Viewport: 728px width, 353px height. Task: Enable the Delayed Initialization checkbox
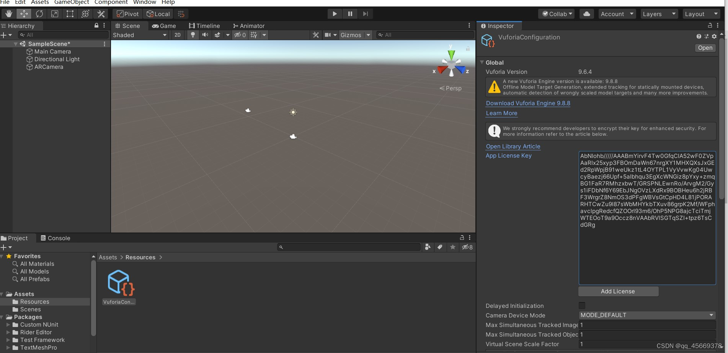(x=582, y=305)
